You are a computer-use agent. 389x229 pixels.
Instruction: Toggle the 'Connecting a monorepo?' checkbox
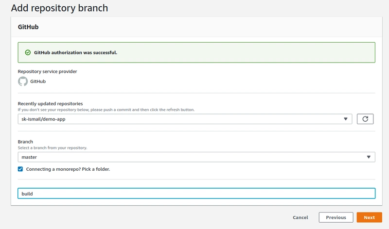click(x=20, y=169)
